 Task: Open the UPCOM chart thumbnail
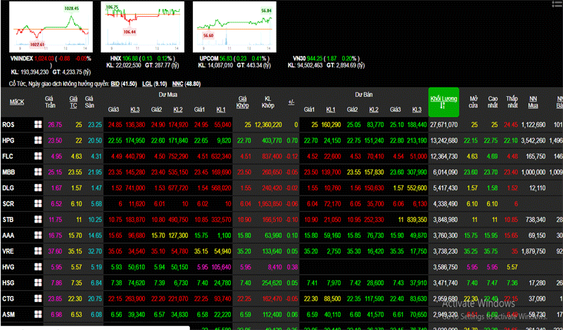pyautogui.click(x=234, y=27)
